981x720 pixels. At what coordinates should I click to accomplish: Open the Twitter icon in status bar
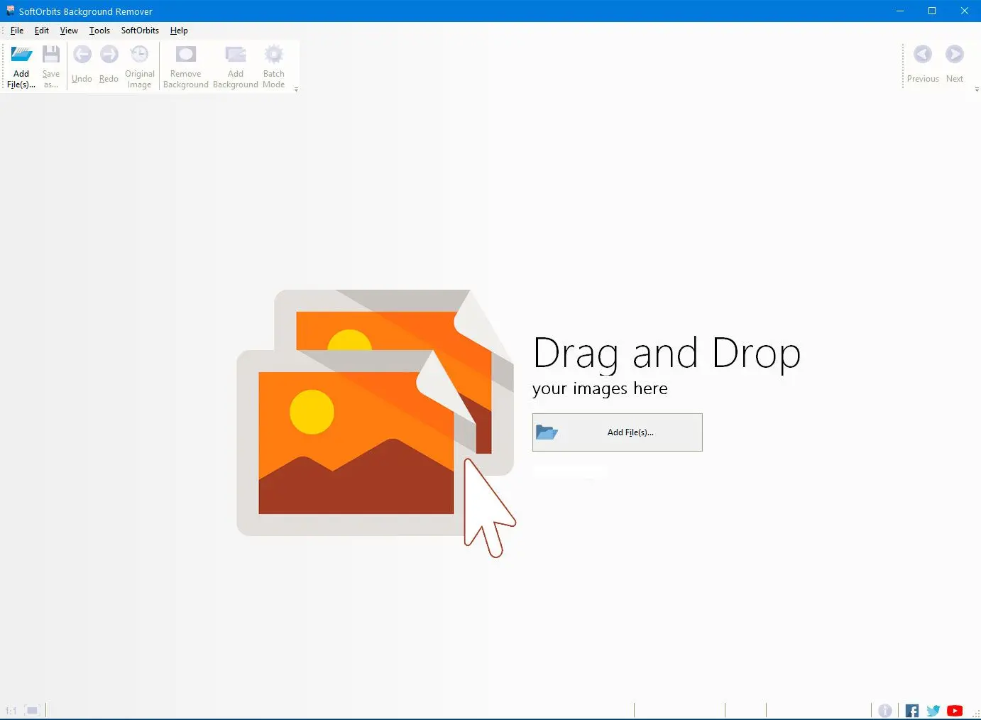click(933, 711)
